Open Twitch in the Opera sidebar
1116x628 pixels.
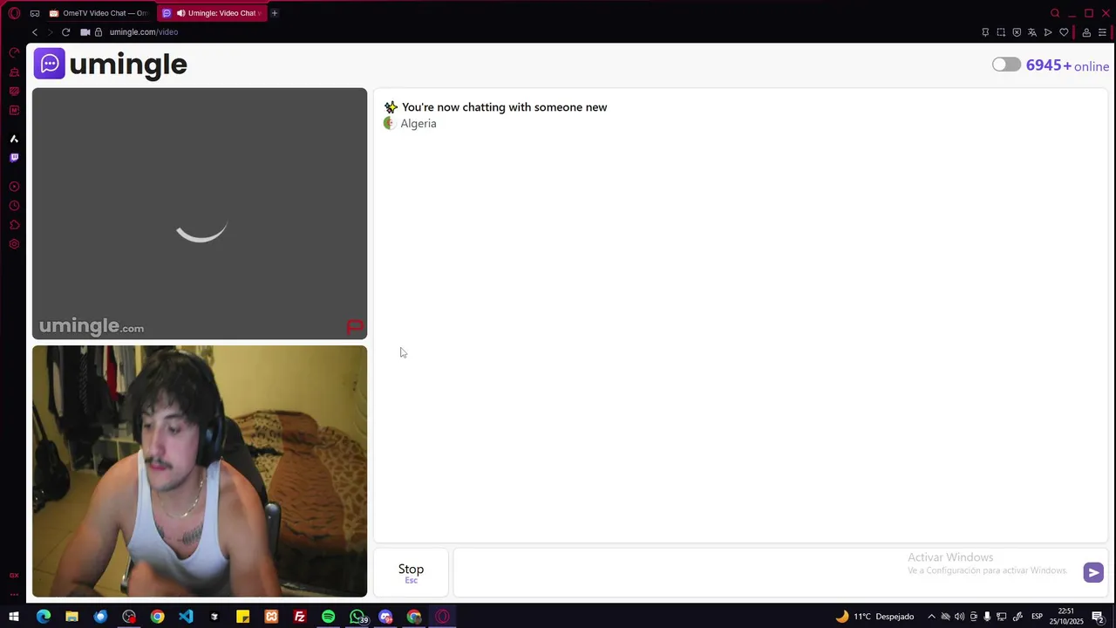[x=14, y=158]
